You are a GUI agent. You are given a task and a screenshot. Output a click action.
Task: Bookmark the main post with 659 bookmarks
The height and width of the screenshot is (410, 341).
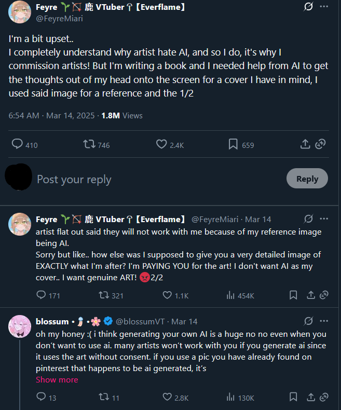233,144
